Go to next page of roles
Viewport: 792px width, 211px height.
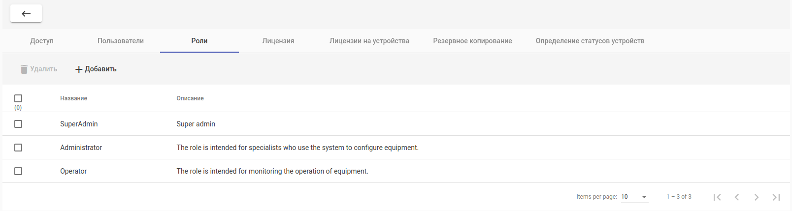pos(757,197)
